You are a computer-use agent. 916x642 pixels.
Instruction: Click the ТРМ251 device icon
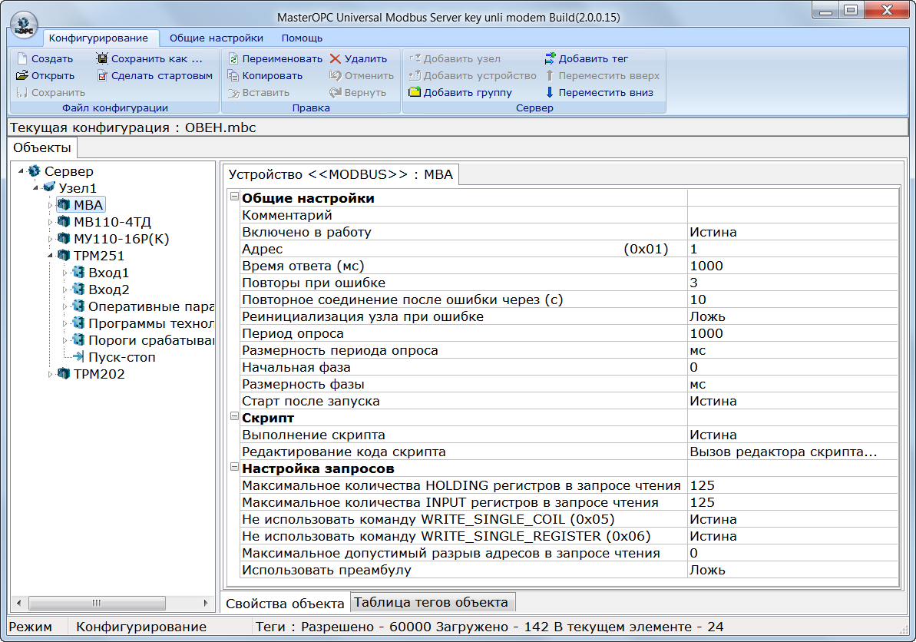(64, 255)
